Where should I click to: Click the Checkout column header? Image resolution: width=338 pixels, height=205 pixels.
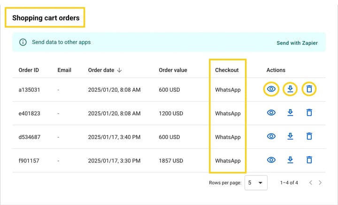[x=227, y=70]
